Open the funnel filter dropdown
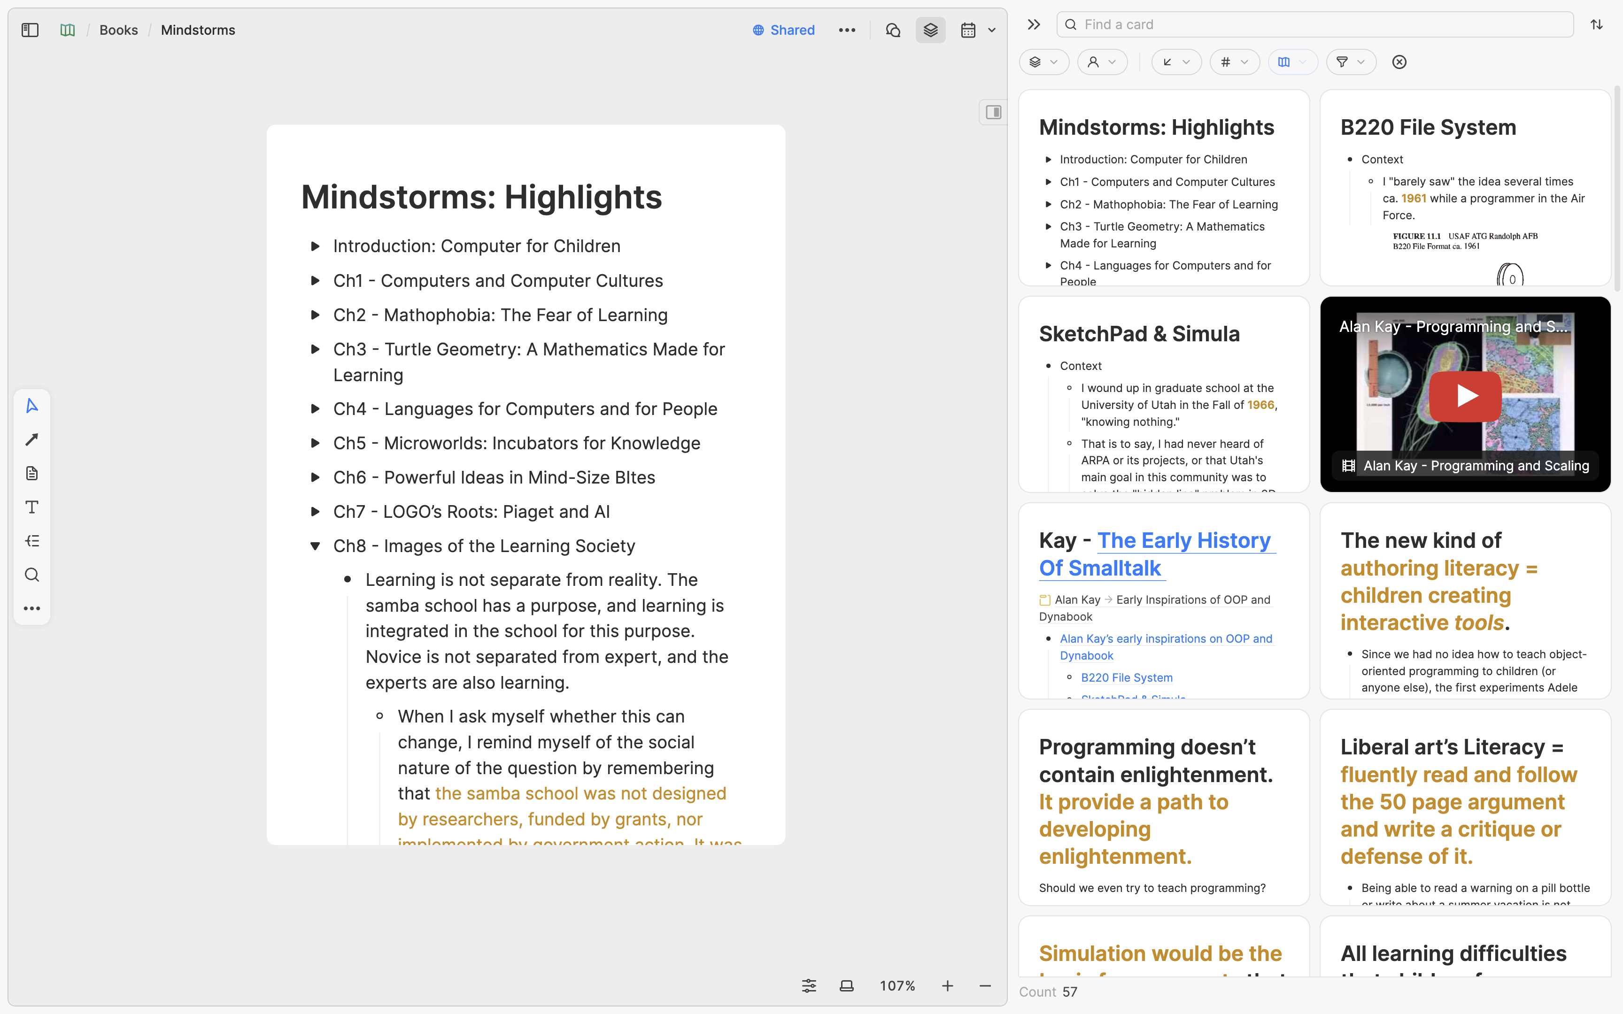The height and width of the screenshot is (1014, 1623). 1351,61
